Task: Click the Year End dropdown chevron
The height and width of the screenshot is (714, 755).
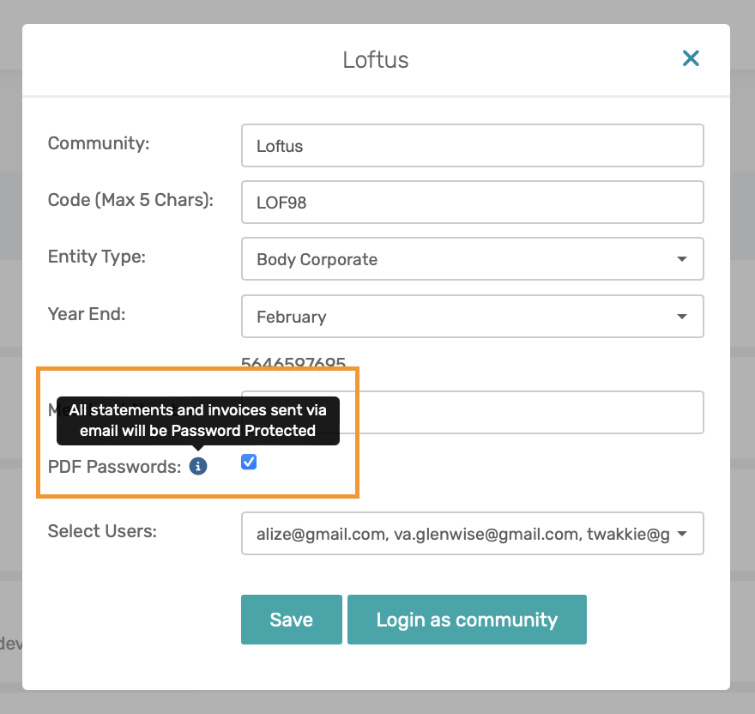Action: click(x=682, y=316)
